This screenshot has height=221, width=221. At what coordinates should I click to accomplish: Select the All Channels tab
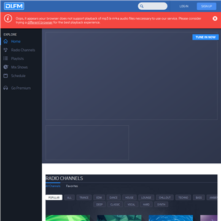[53, 186]
